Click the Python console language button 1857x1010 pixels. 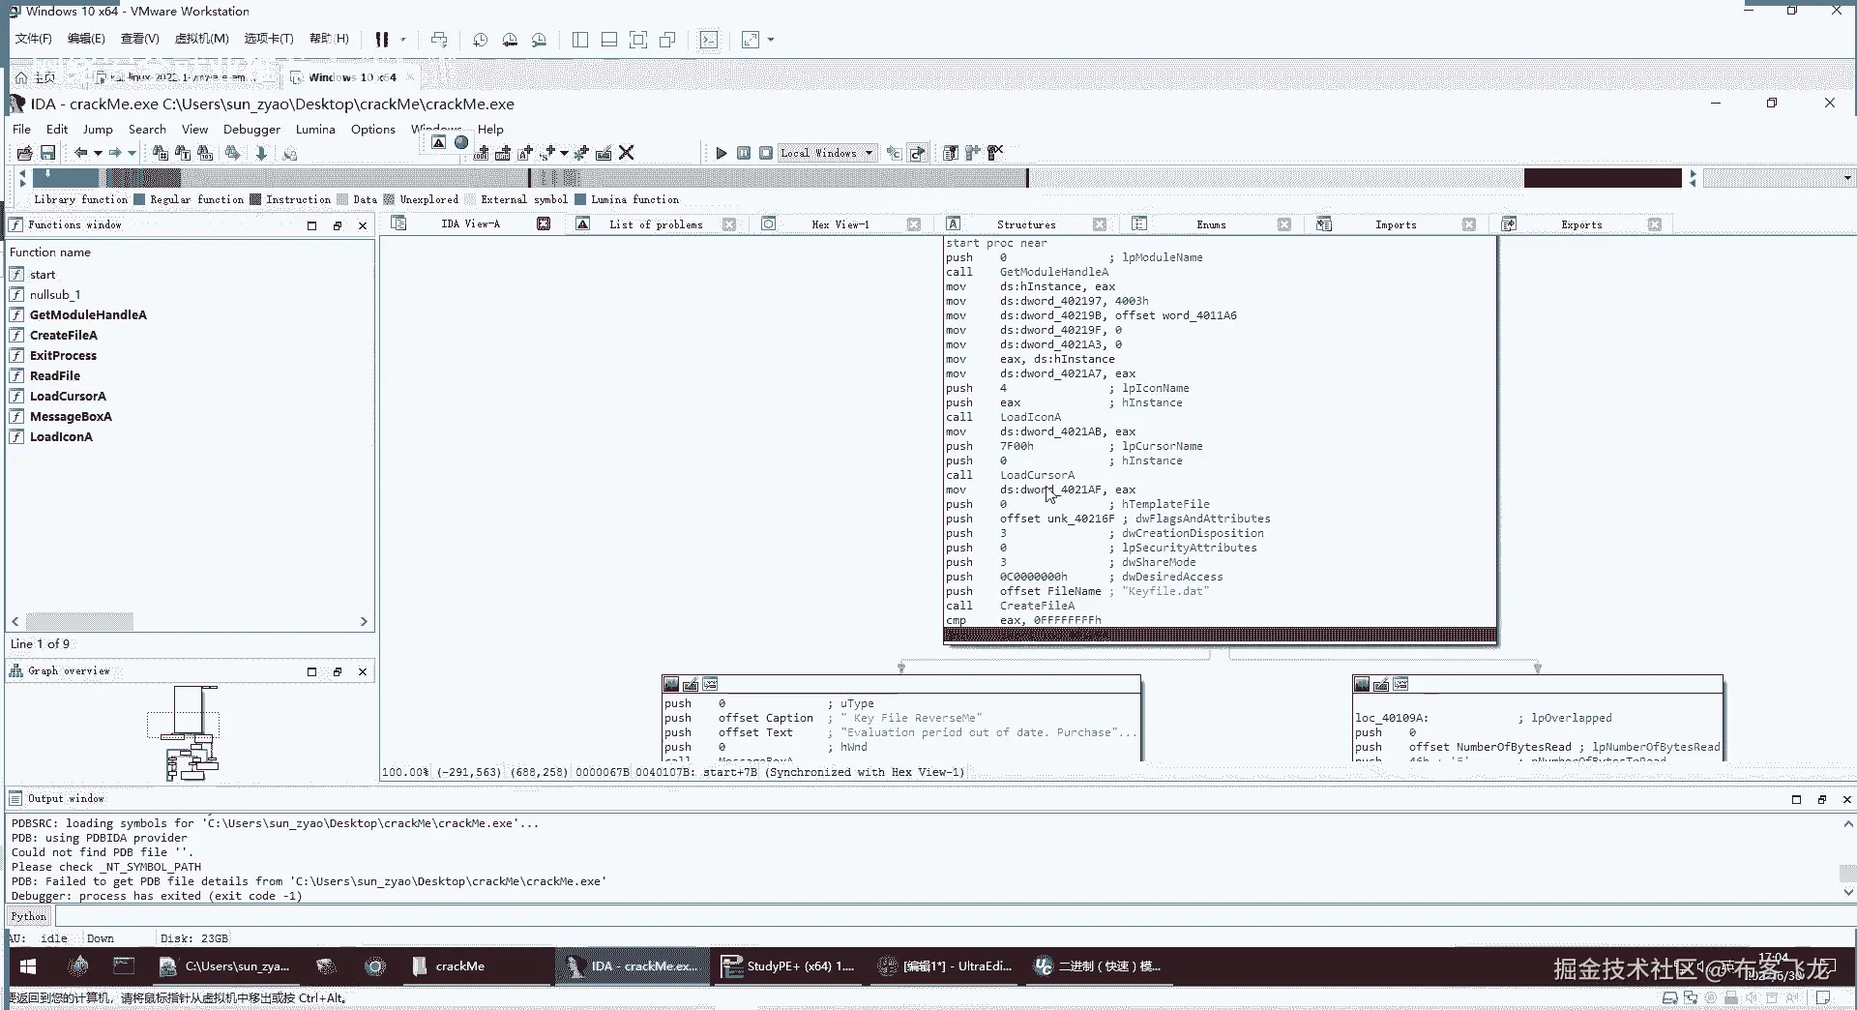(x=29, y=916)
